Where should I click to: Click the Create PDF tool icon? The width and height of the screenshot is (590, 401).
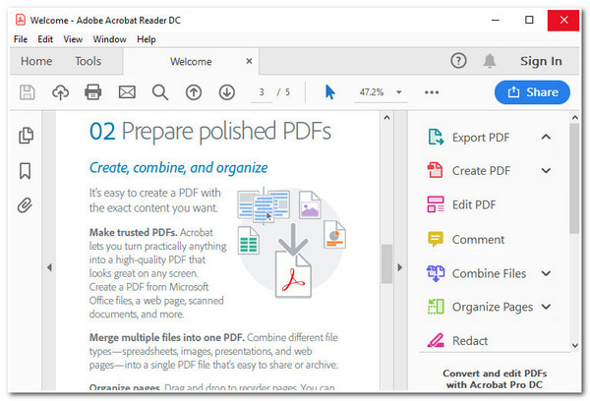435,170
